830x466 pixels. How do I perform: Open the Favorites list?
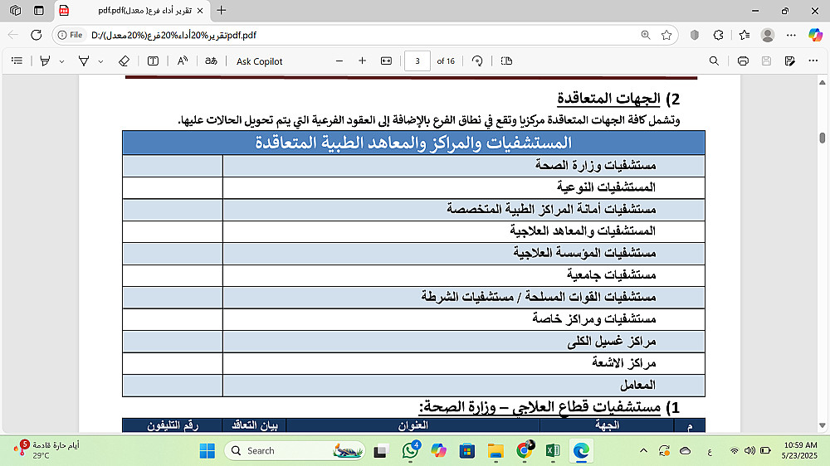pyautogui.click(x=745, y=35)
